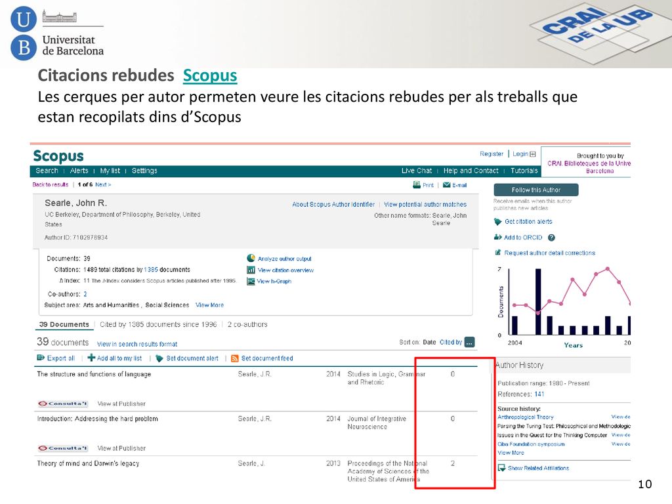This screenshot has width=672, height=504.
Task: Go Back to results
Action: 50,184
